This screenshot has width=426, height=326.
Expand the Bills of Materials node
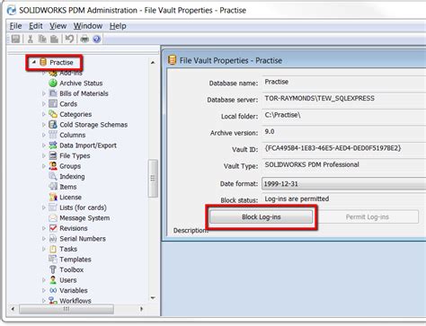[x=44, y=93]
